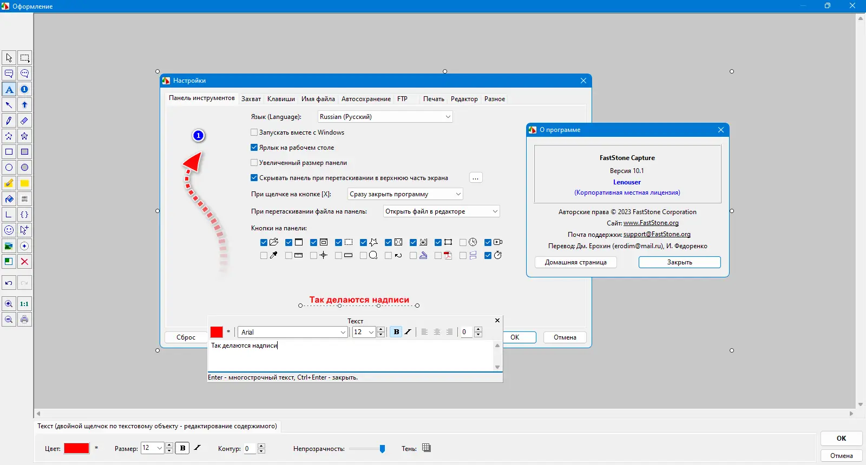Select the arrow pointer selection tool
Viewport: 866px width, 465px height.
(9, 58)
